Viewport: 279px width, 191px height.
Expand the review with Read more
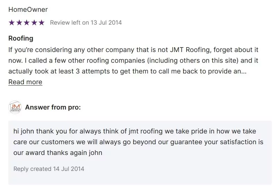(x=25, y=82)
